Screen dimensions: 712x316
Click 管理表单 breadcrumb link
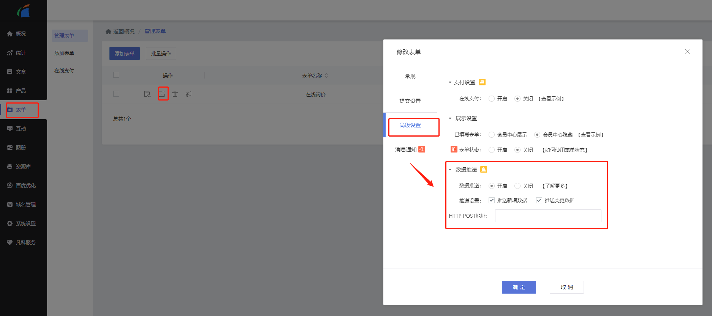pyautogui.click(x=155, y=31)
